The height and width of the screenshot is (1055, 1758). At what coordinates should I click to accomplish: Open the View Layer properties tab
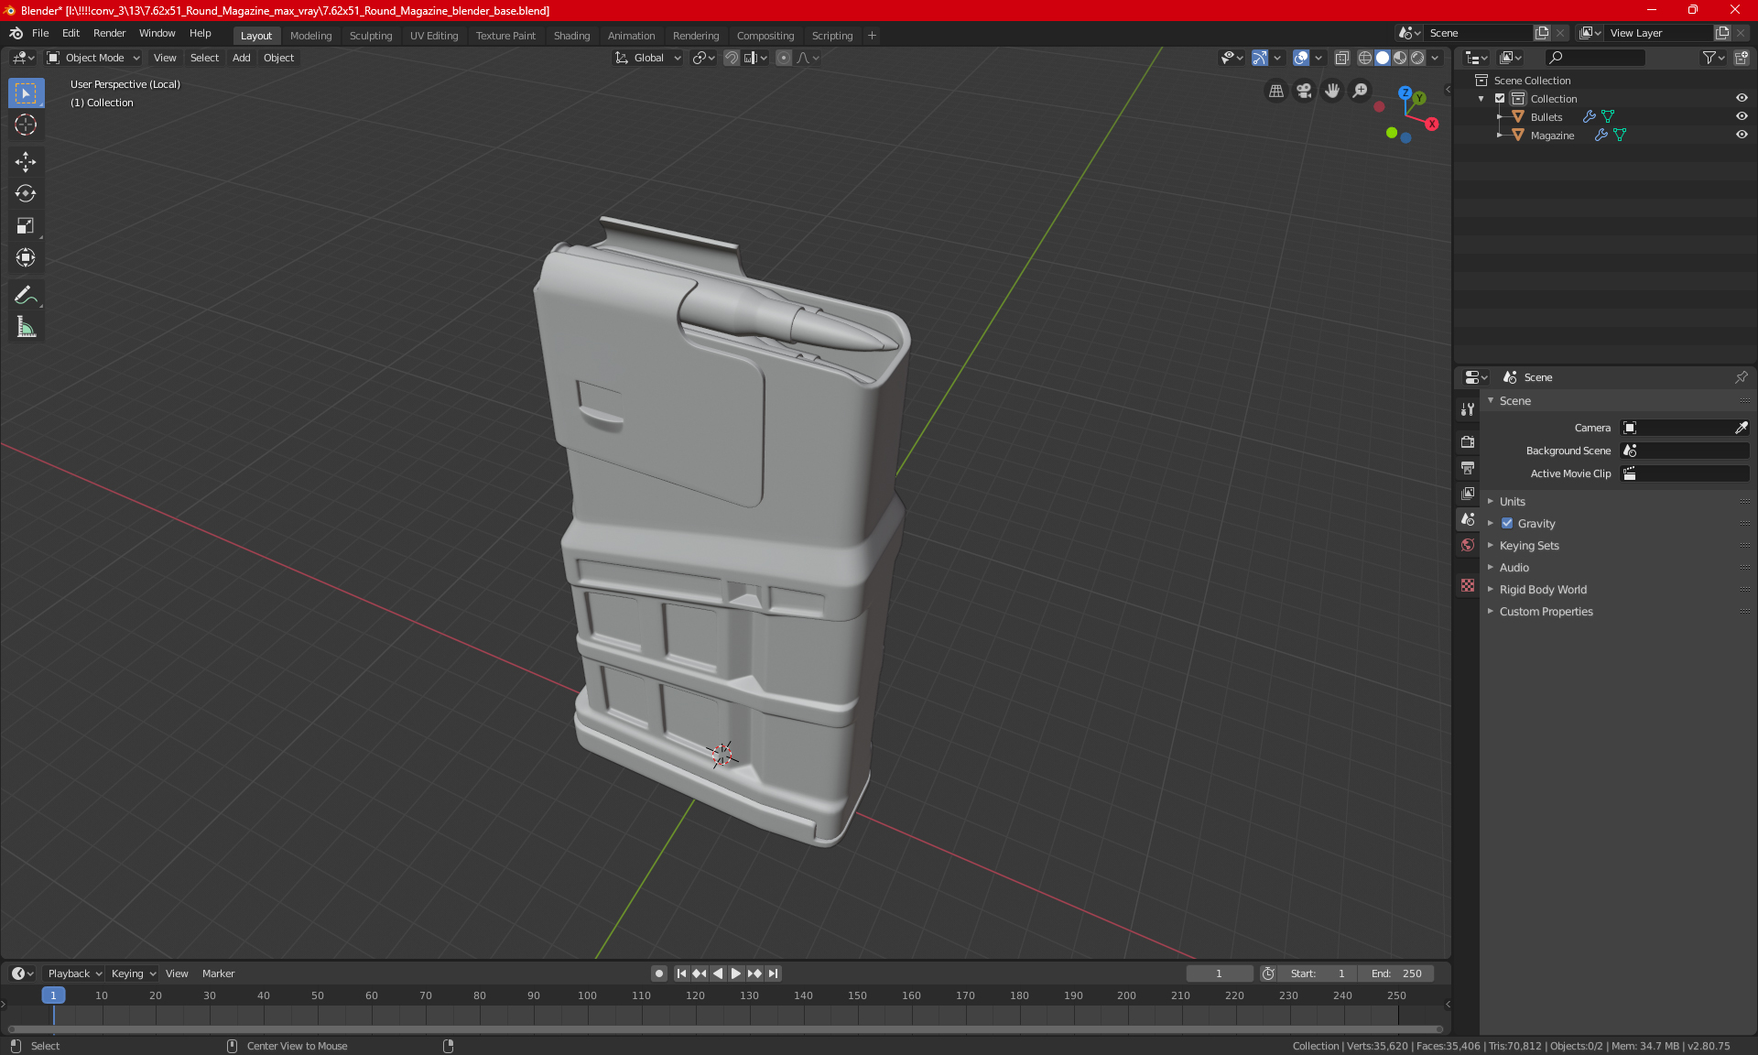click(x=1468, y=493)
